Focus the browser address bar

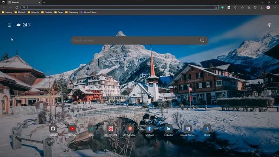point(119,7)
